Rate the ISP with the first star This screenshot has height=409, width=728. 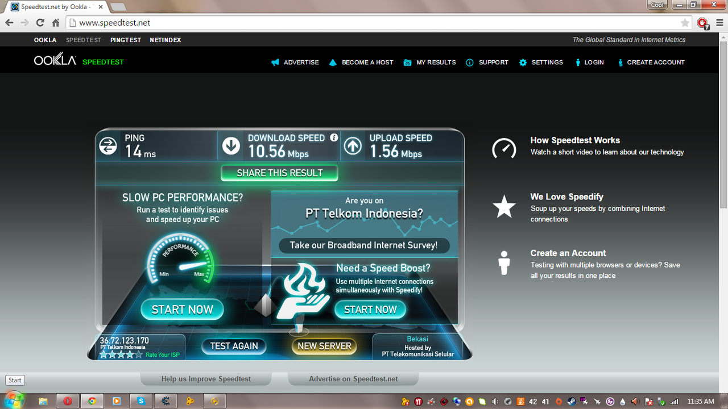click(x=104, y=354)
